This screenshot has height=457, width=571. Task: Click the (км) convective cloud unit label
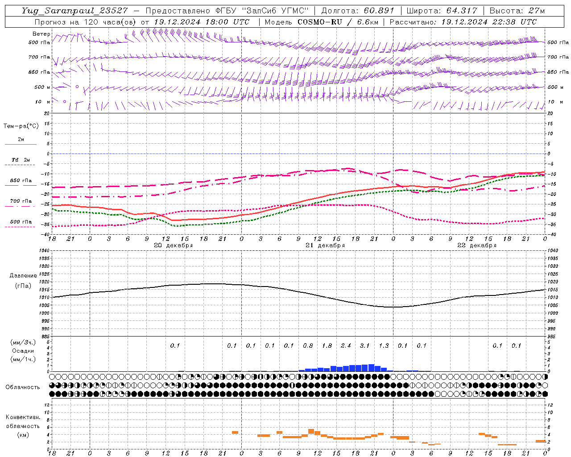click(23, 435)
